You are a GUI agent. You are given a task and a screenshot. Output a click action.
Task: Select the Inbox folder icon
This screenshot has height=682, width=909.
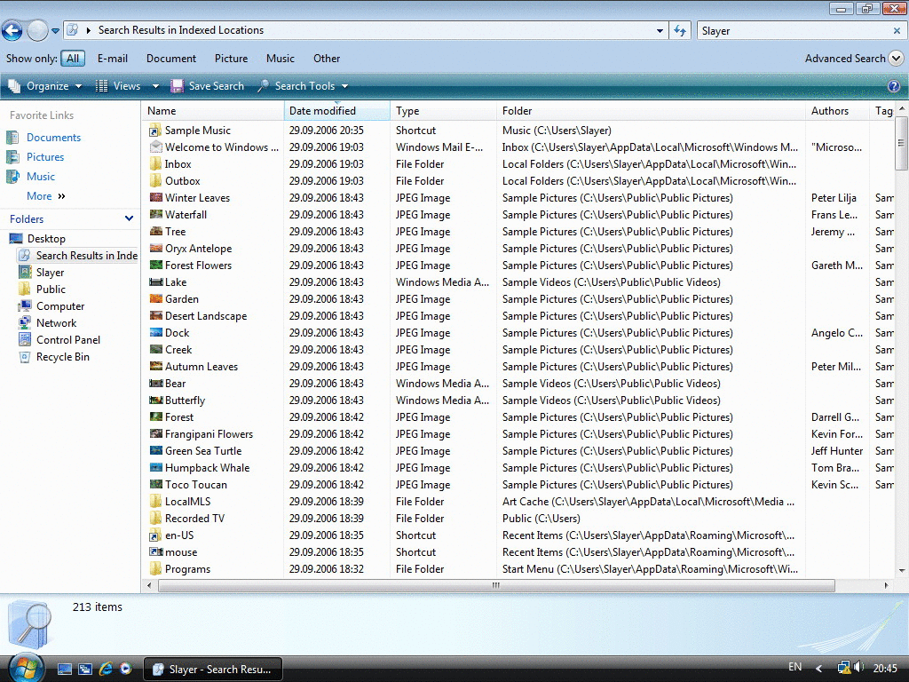[155, 164]
